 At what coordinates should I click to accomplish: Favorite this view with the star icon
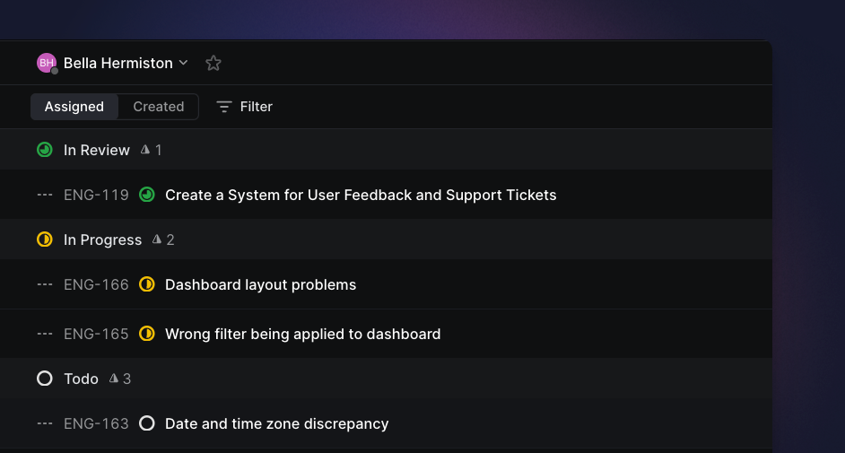point(213,63)
